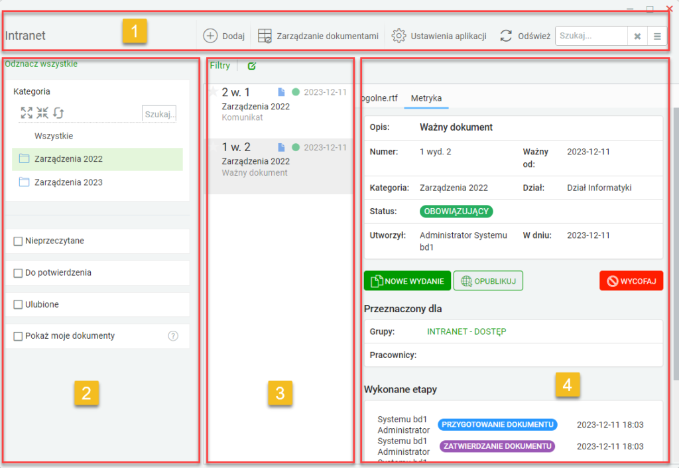679x468 pixels.
Task: Click the WYCOFAJ button
Action: click(x=631, y=281)
